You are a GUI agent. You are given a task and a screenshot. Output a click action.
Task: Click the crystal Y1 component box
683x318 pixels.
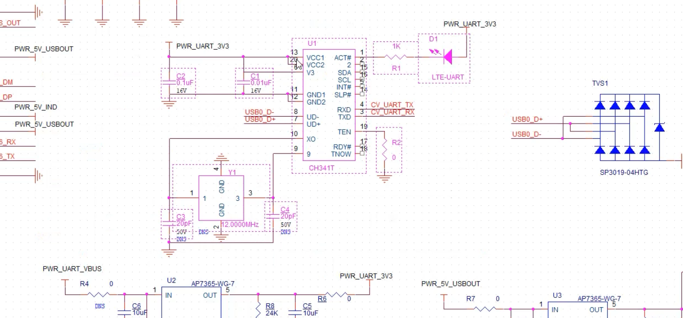click(x=221, y=198)
